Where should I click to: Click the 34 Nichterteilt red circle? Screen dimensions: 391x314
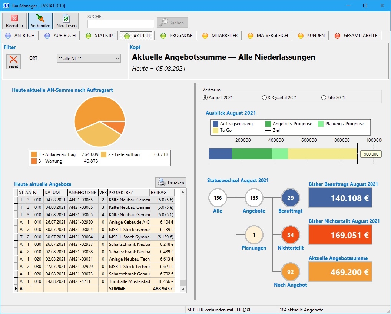click(291, 235)
